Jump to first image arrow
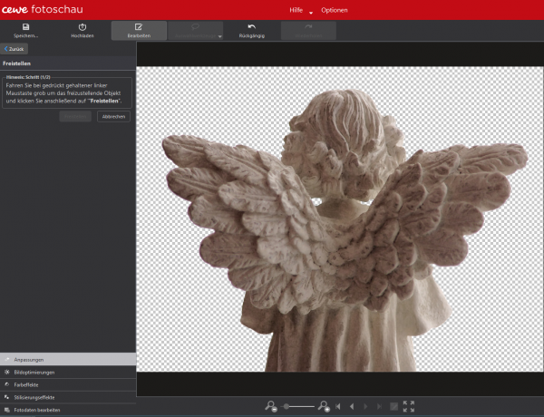 click(339, 407)
